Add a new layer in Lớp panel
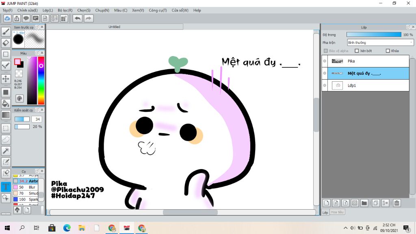416x234 pixels. pyautogui.click(x=326, y=203)
